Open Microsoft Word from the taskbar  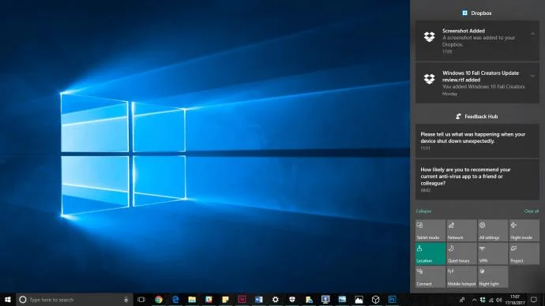tap(258, 300)
